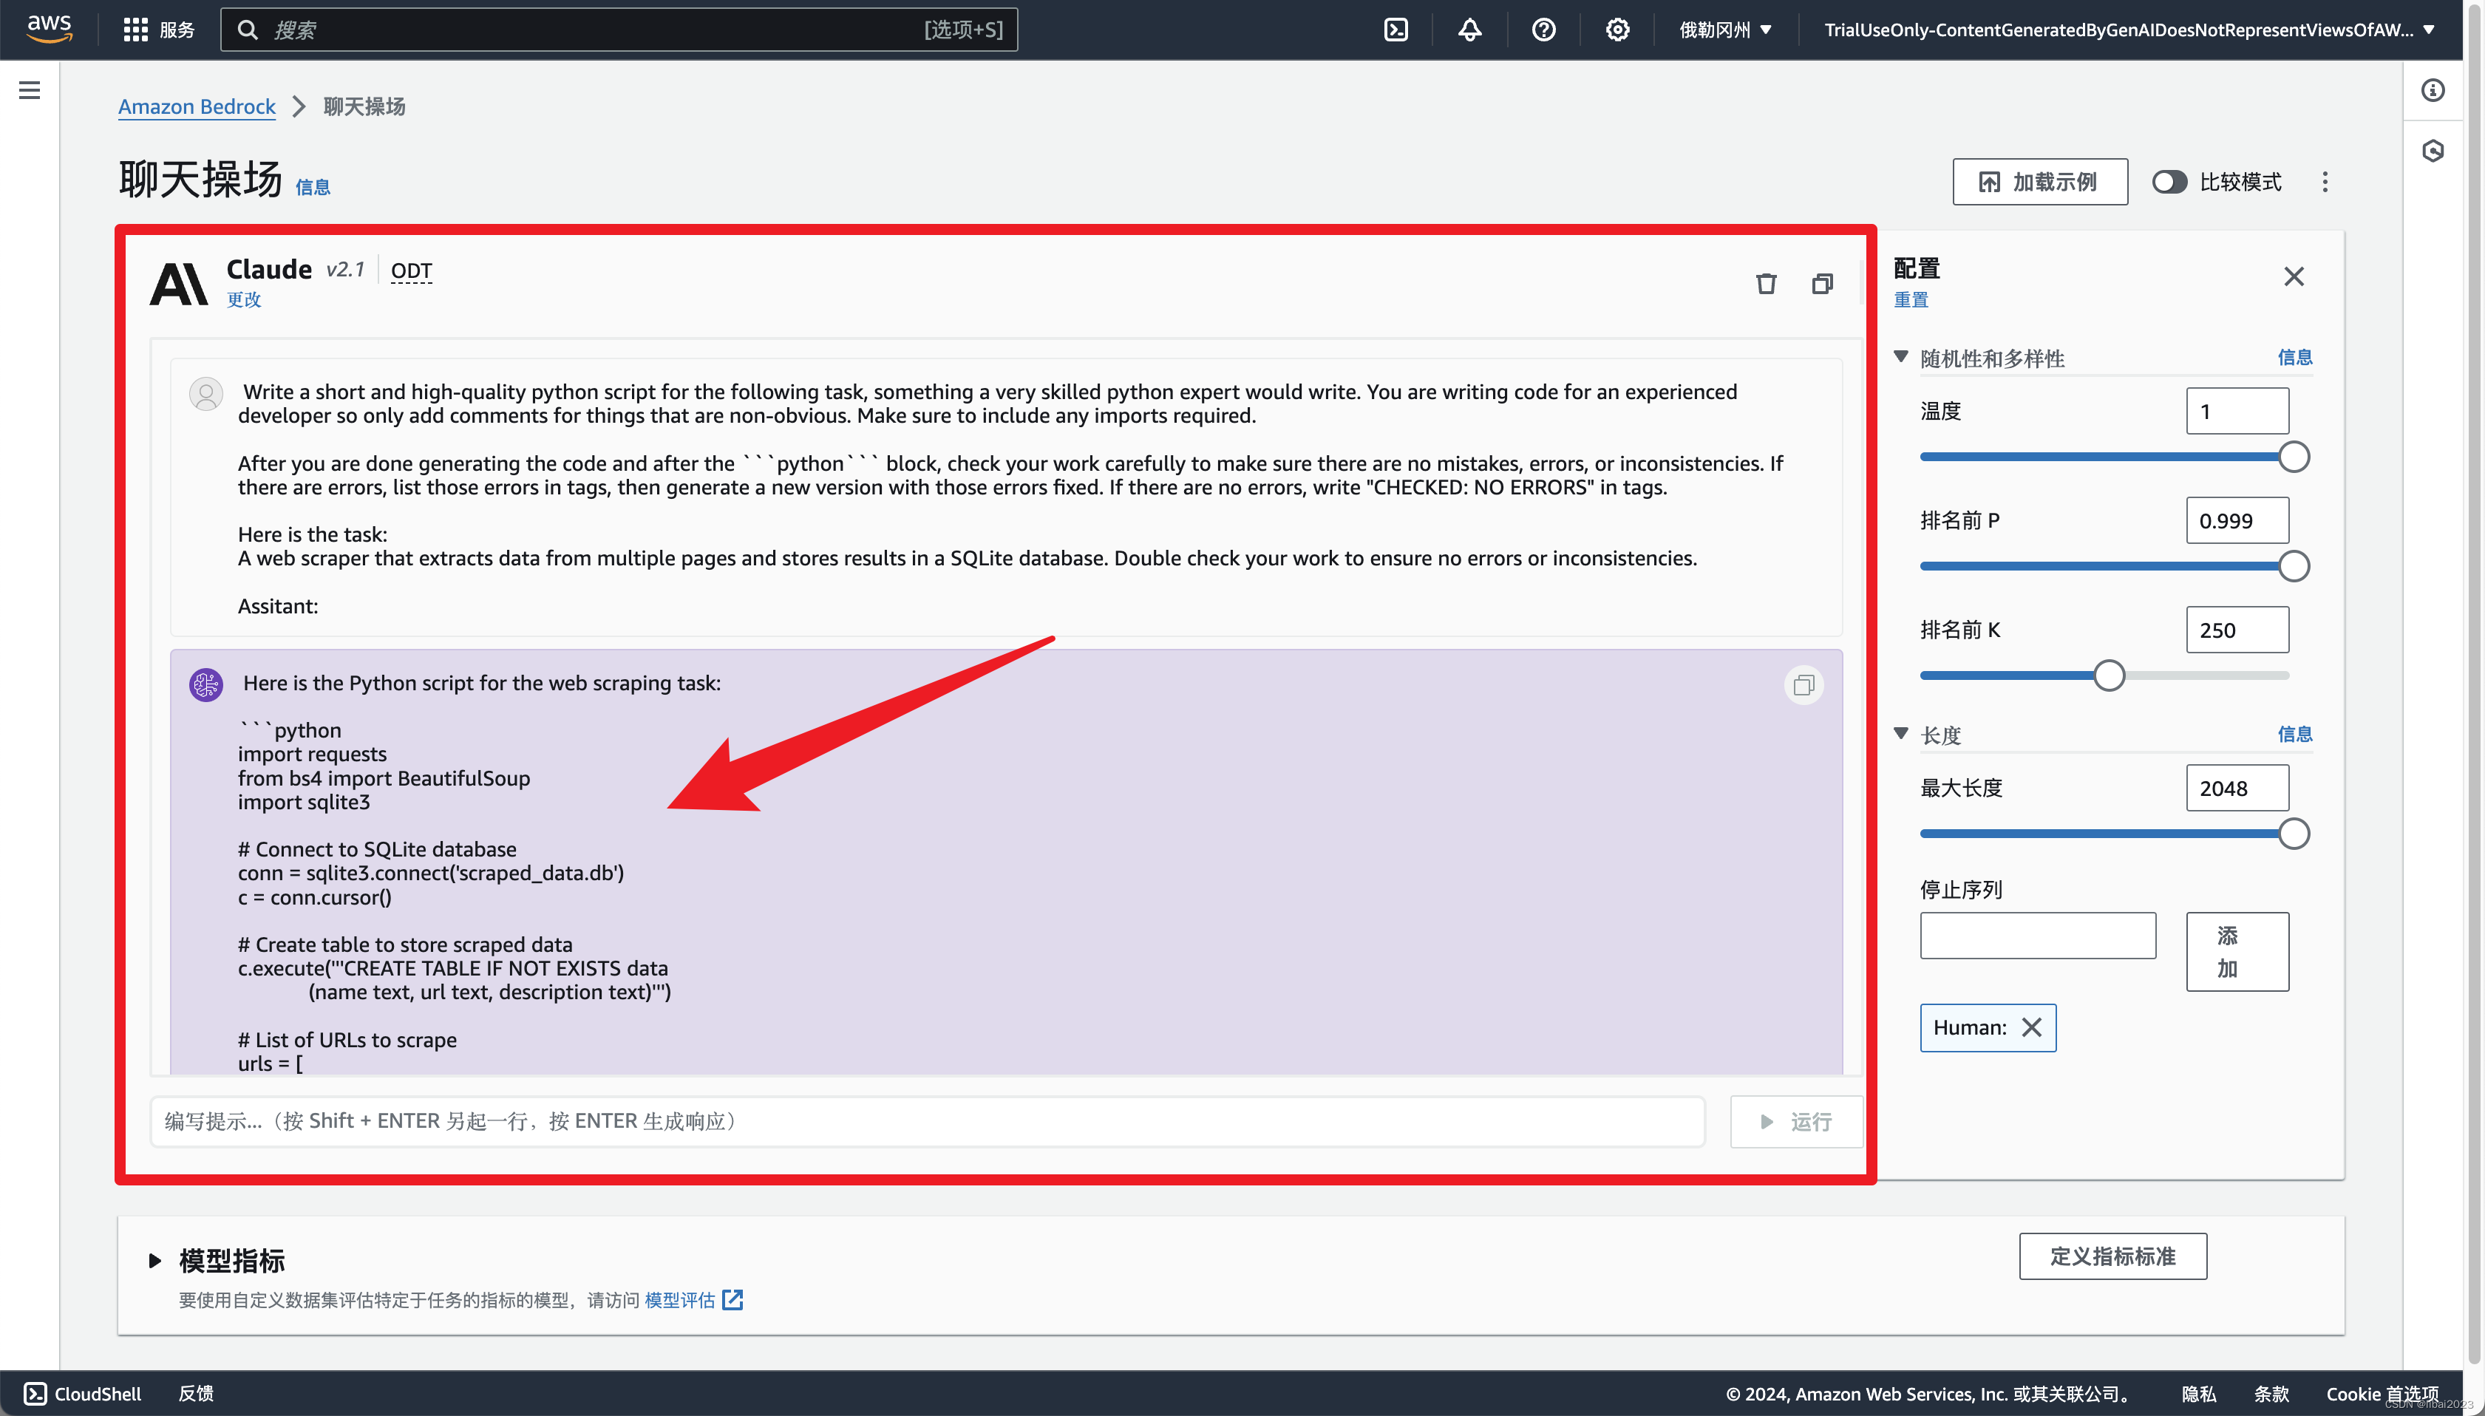Expand the 模型指标 section

click(x=154, y=1262)
